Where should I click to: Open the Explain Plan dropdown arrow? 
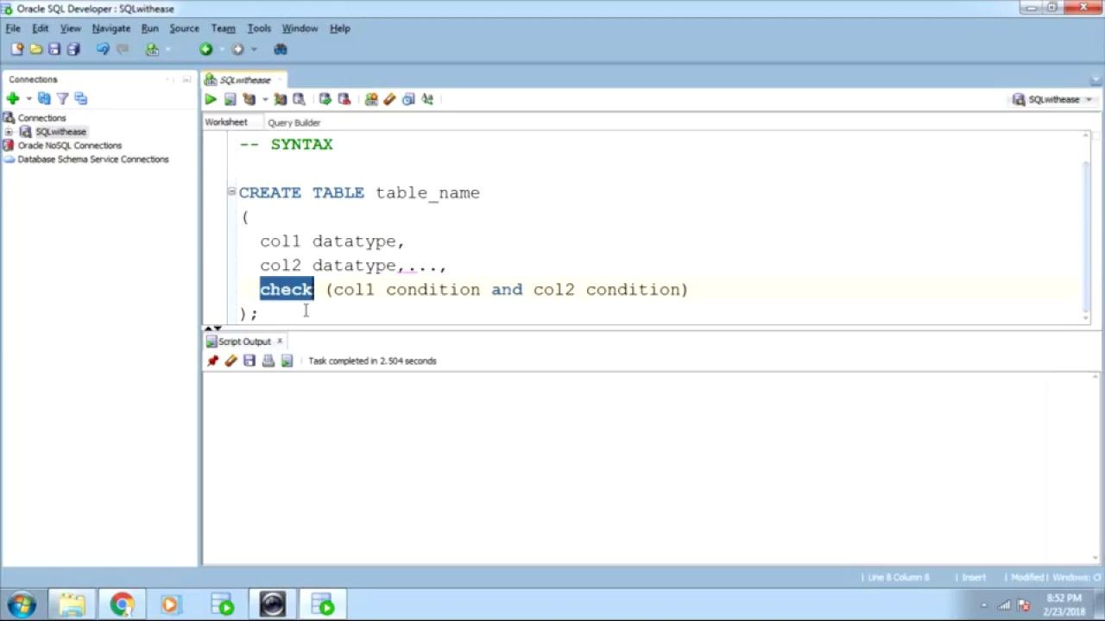(x=264, y=100)
